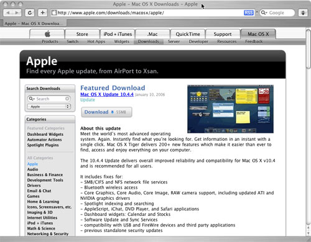Open the Google search magnifier menu
This screenshot has height=242, width=311.
click(x=264, y=13)
